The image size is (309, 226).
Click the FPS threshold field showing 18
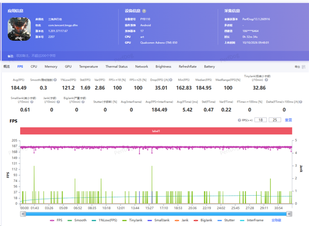tap(261, 120)
